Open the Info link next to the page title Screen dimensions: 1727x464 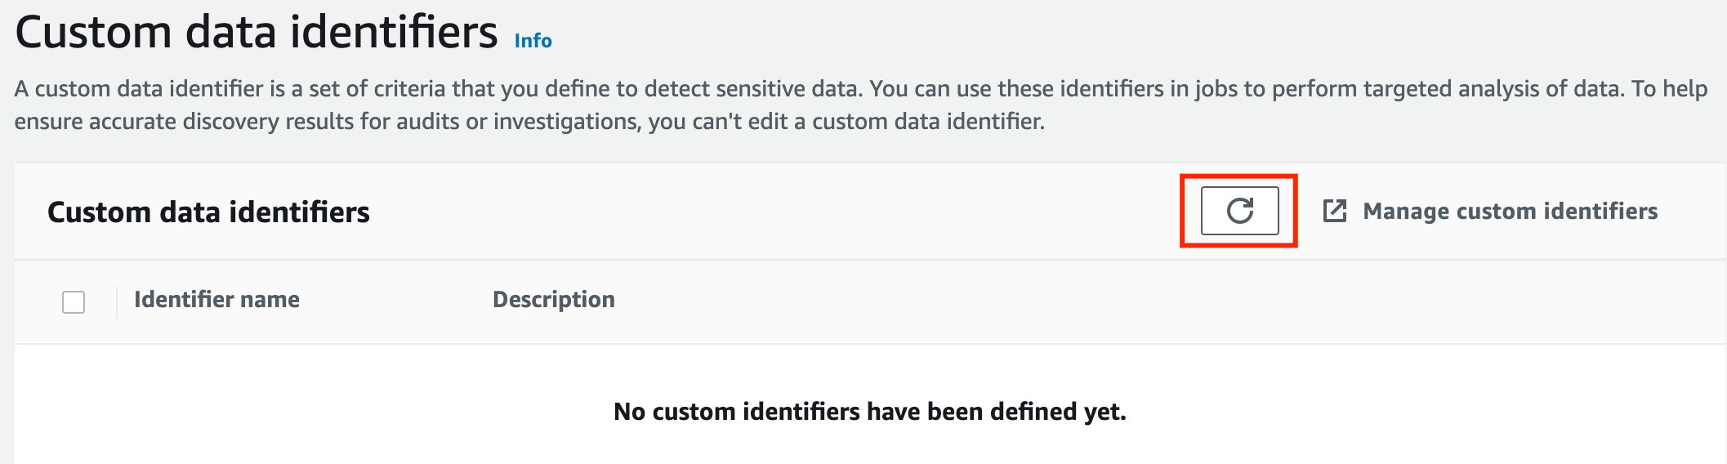(x=533, y=41)
